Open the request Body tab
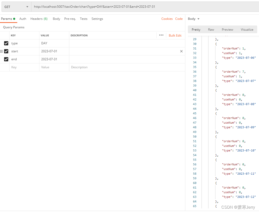259x212 pixels. 56,19
